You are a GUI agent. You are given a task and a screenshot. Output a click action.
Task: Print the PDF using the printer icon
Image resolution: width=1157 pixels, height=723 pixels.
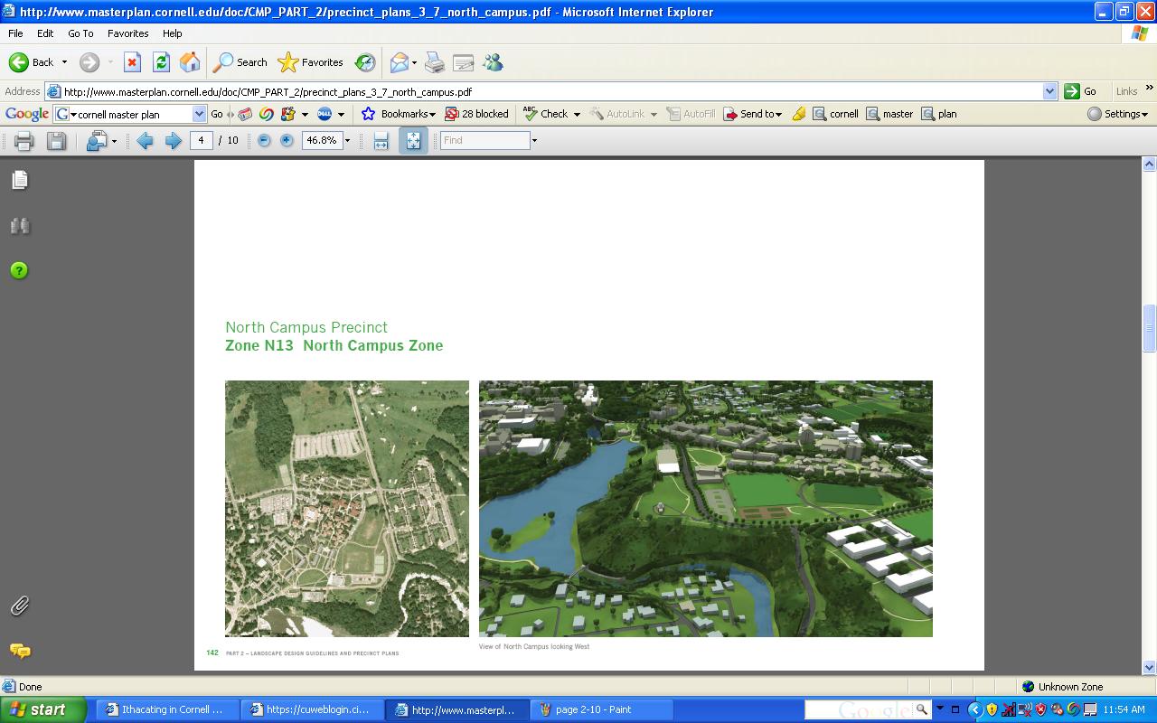24,140
